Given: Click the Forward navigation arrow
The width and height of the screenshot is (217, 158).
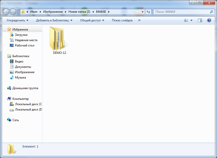Looking at the screenshot, I should click(13, 12).
